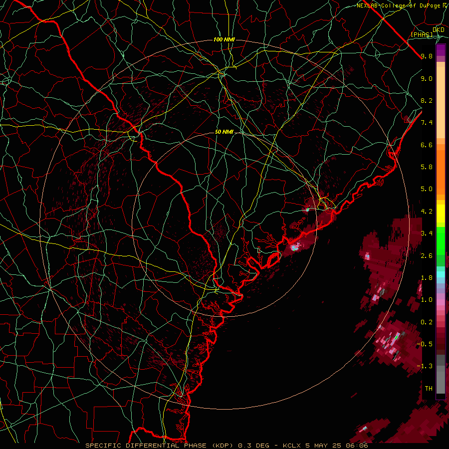Click the 50 NMI range ring label
This screenshot has width=449, height=449.
click(224, 132)
